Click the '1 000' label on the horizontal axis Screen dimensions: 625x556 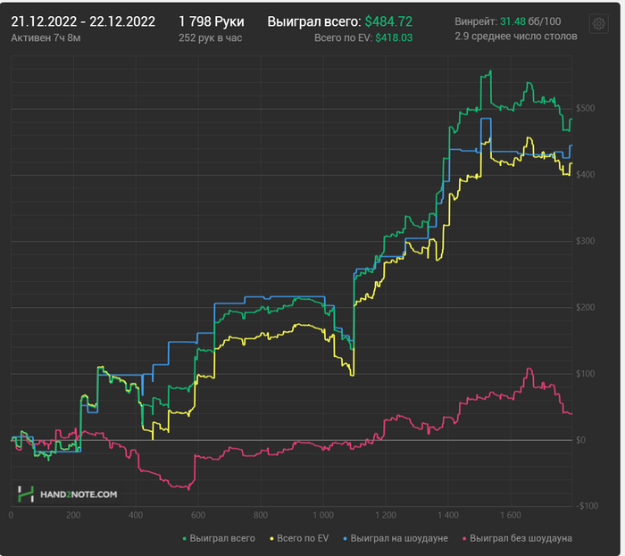point(323,515)
